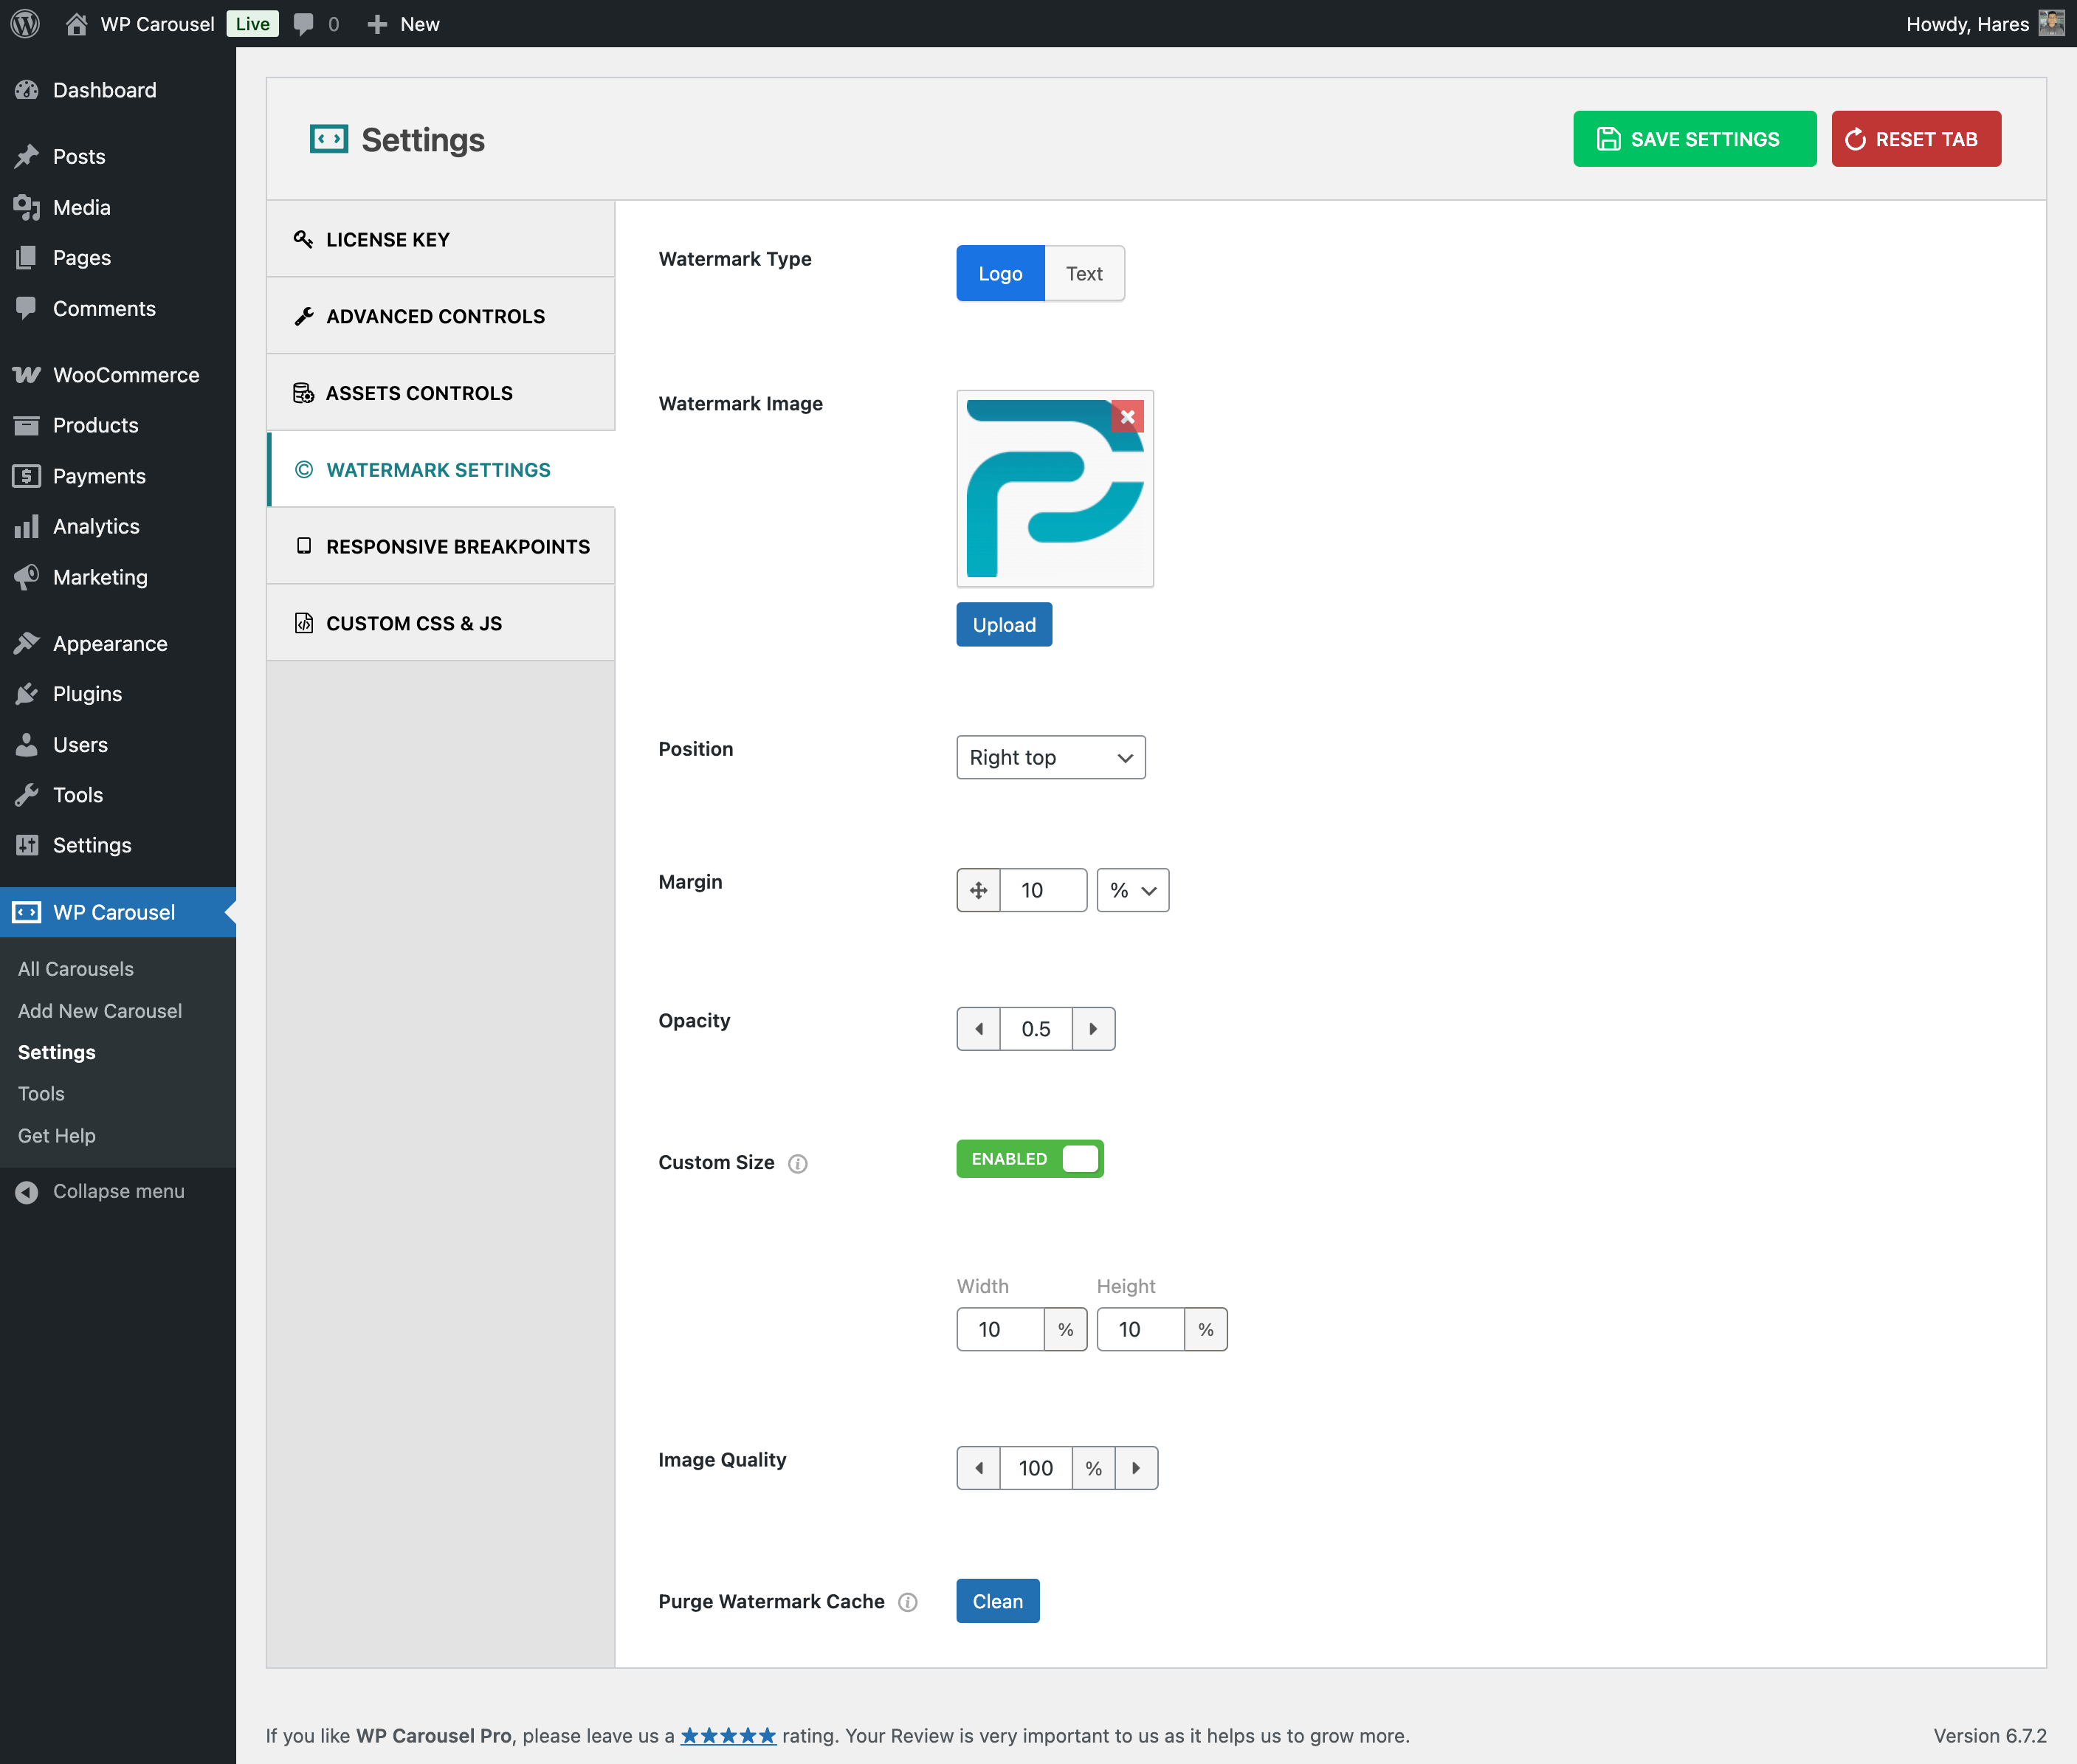Click the Products archive icon

[x=27, y=425]
